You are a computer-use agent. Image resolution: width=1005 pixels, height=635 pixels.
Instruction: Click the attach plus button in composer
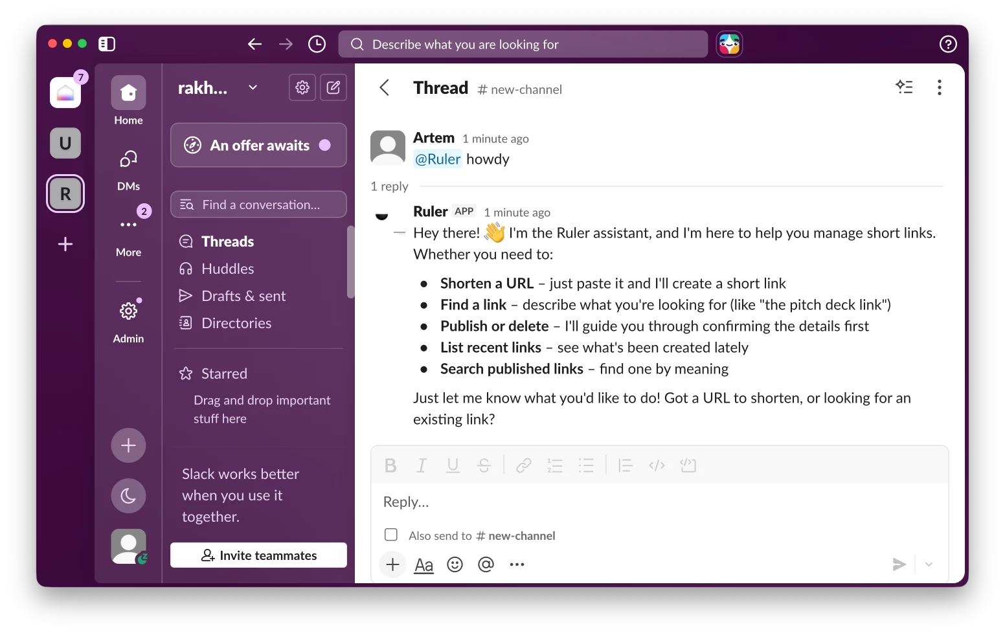392,564
